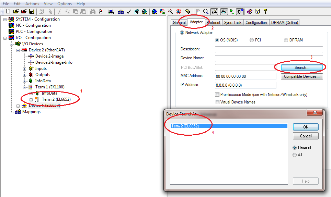Click the IP Address field
331x197 pixels.
(246, 85)
